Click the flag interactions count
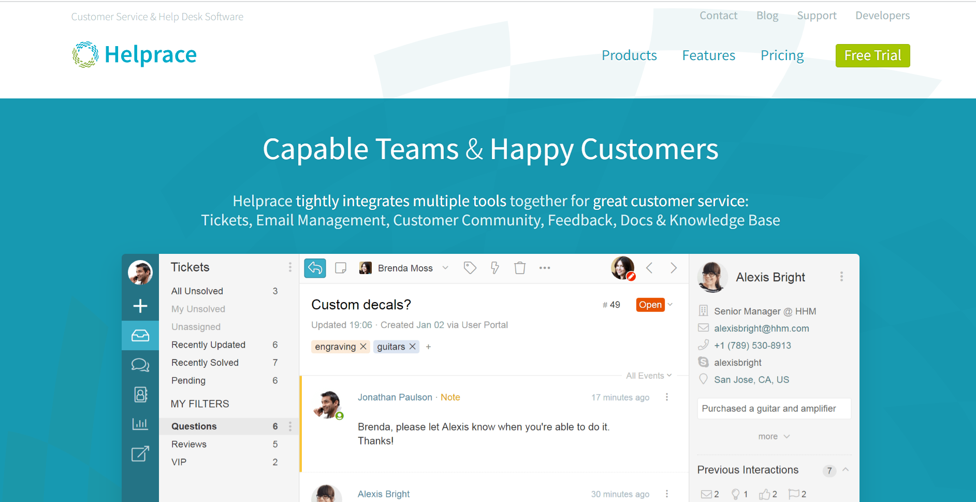The width and height of the screenshot is (976, 502). 797,494
